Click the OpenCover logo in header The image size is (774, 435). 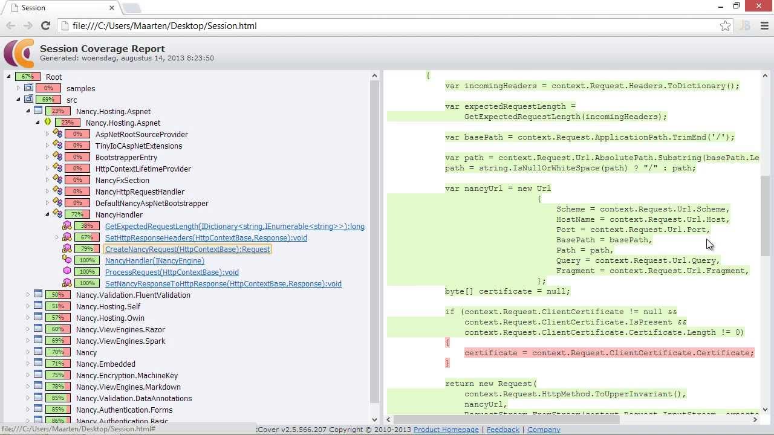(19, 53)
